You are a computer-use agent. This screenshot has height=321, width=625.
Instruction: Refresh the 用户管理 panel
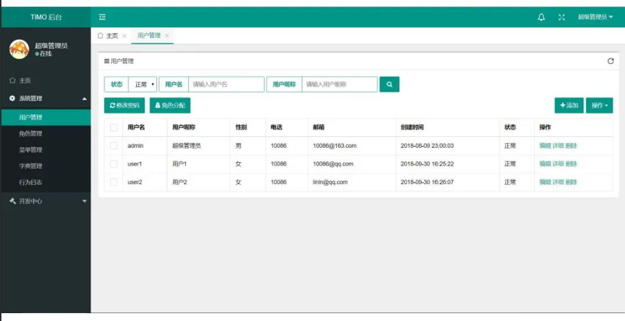610,61
